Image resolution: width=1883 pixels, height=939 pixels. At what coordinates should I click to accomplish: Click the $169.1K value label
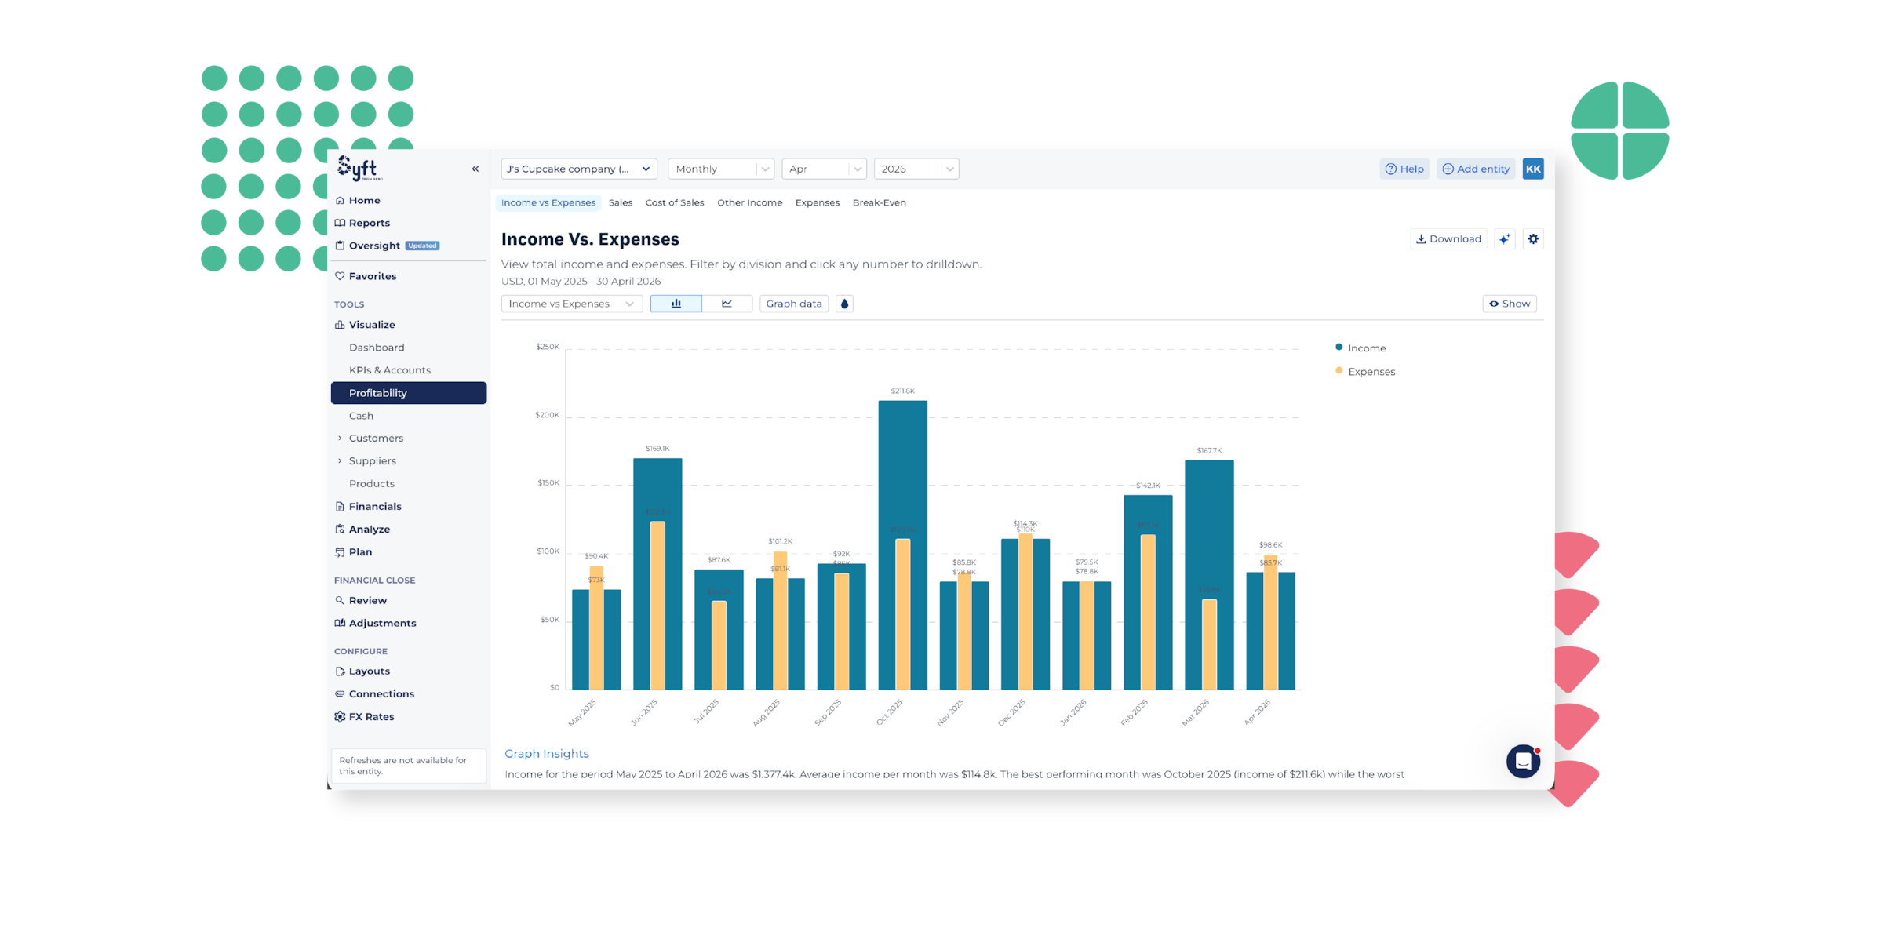(657, 449)
